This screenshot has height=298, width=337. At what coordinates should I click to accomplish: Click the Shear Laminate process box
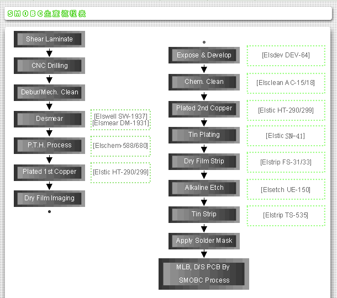tap(49, 39)
